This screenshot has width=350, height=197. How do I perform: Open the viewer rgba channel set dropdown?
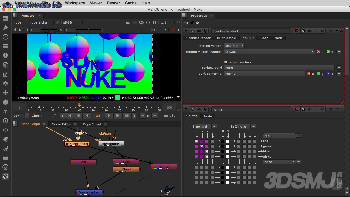(x=21, y=22)
